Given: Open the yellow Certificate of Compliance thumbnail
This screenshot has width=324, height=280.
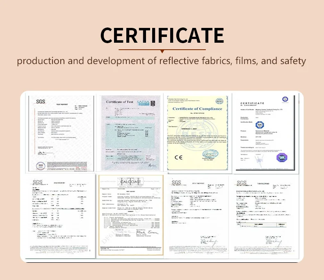Looking at the screenshot, I should pos(198,133).
